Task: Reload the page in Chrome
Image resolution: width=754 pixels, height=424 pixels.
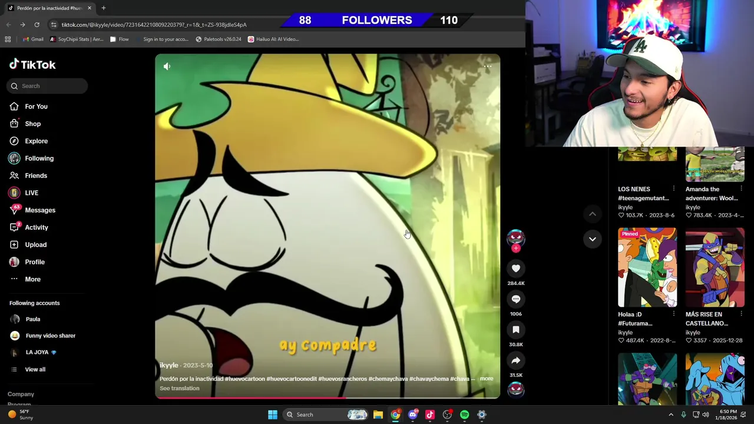Action: 37,25
